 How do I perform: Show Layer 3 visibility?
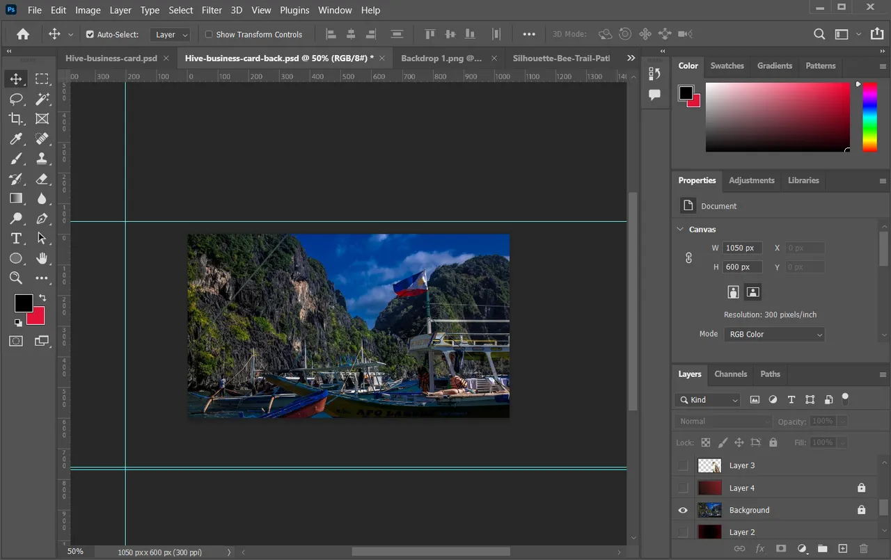coord(683,465)
